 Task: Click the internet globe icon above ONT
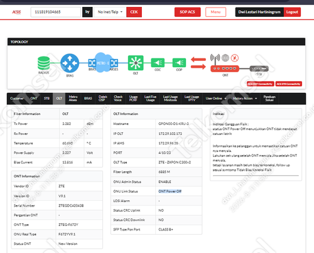(x=225, y=58)
